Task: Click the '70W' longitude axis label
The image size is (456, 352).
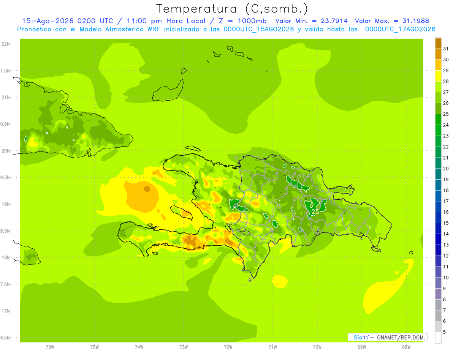Action: click(317, 347)
